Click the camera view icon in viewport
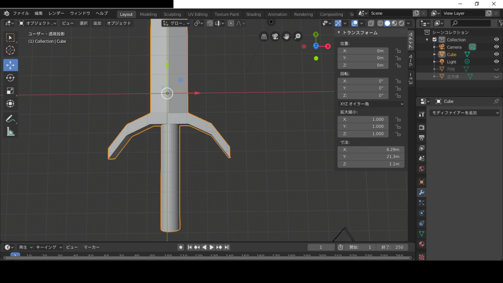 (275, 36)
